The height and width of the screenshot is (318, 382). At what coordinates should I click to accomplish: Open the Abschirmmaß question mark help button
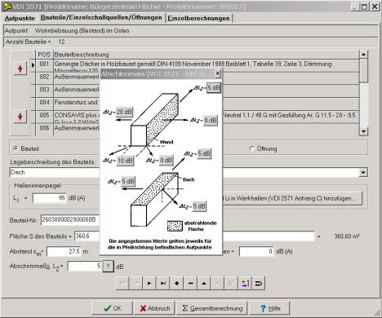(x=108, y=266)
